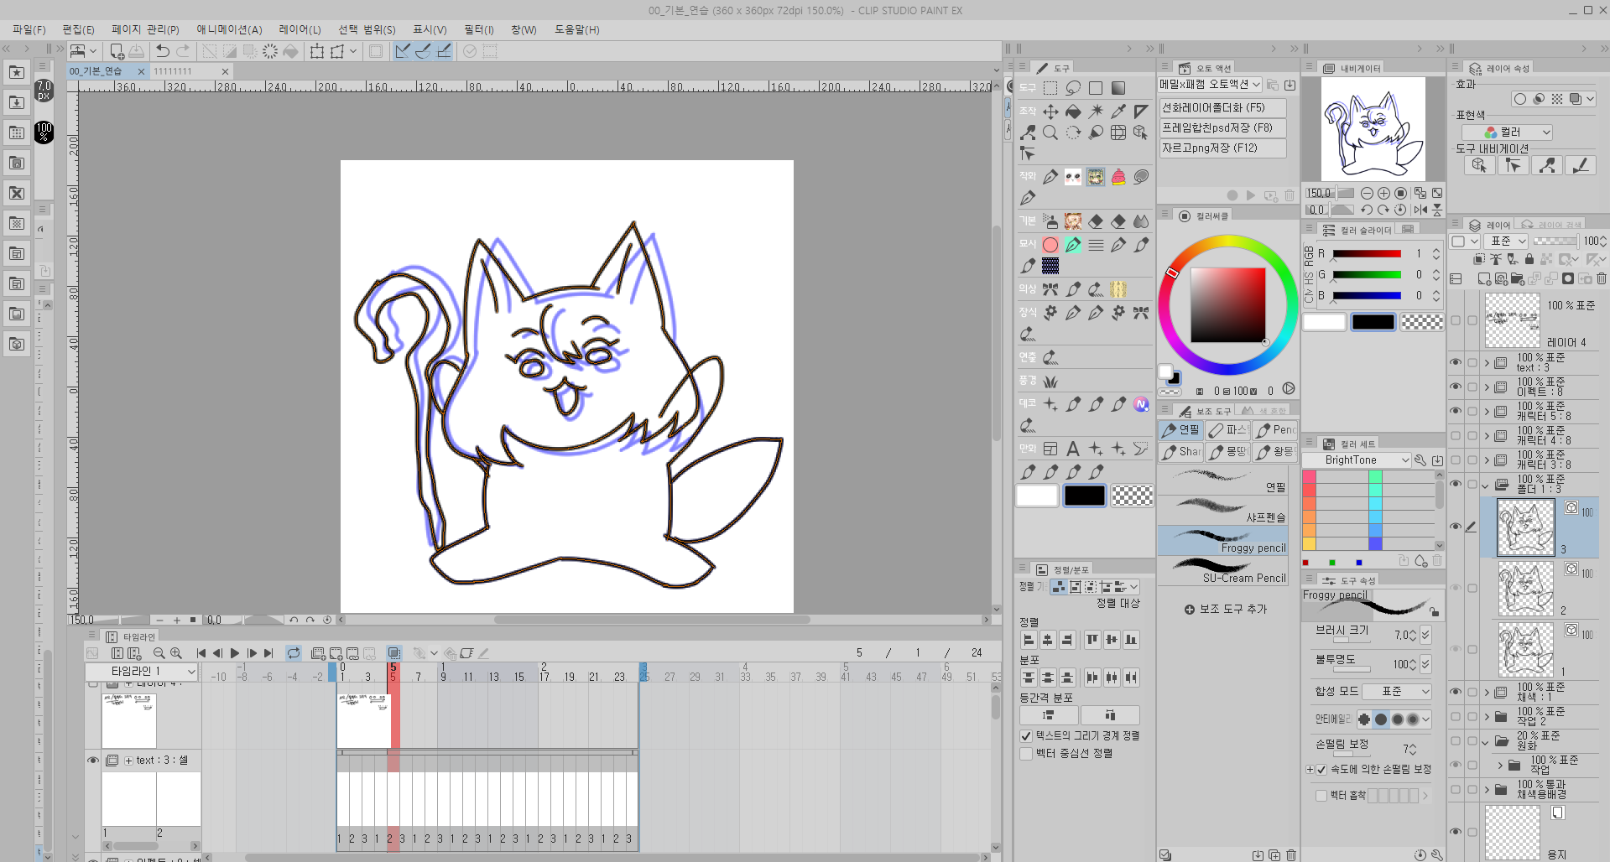Select the SU-Cream Pencil sub tool
This screenshot has height=862, width=1610.
point(1222,571)
